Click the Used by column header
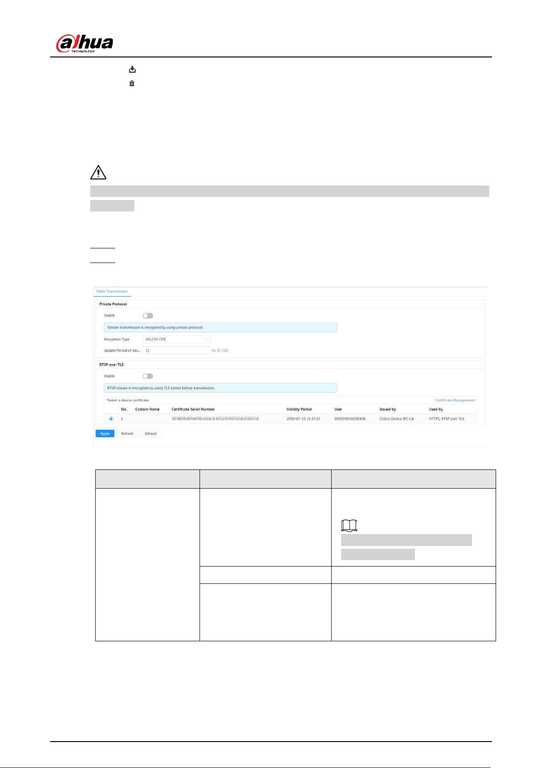Viewport: 543px width, 768px height. click(436, 409)
